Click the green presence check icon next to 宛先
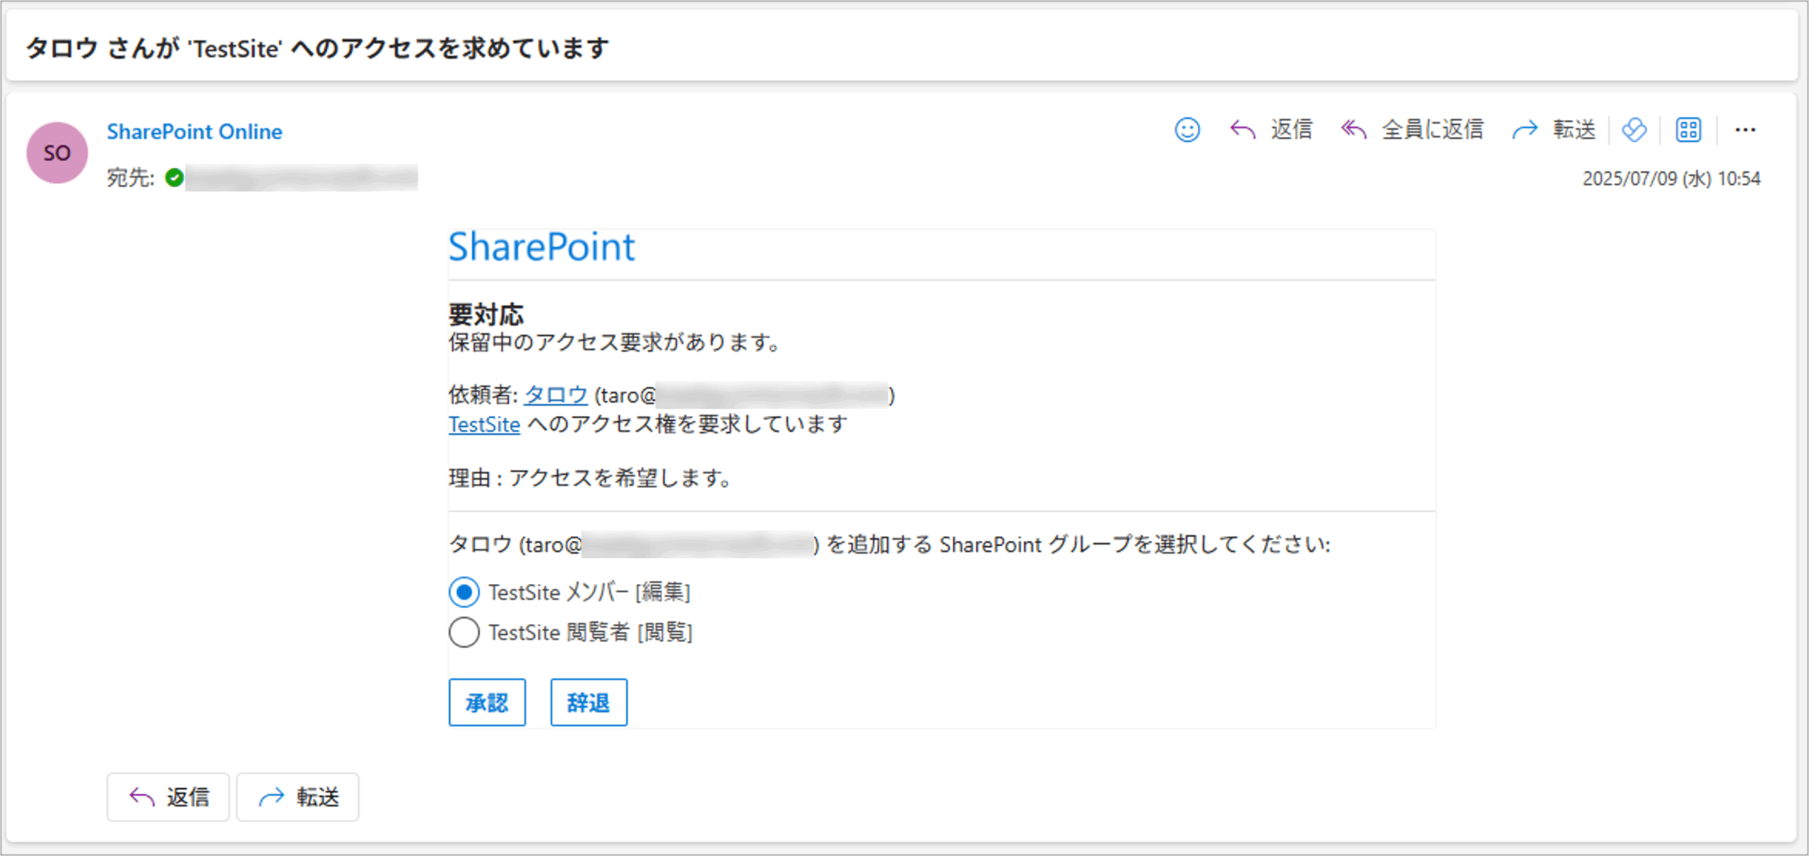The height and width of the screenshot is (856, 1809). 174,177
